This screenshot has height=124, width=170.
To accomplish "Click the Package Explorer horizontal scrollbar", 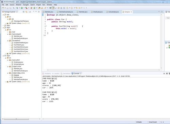I will tap(16, 119).
